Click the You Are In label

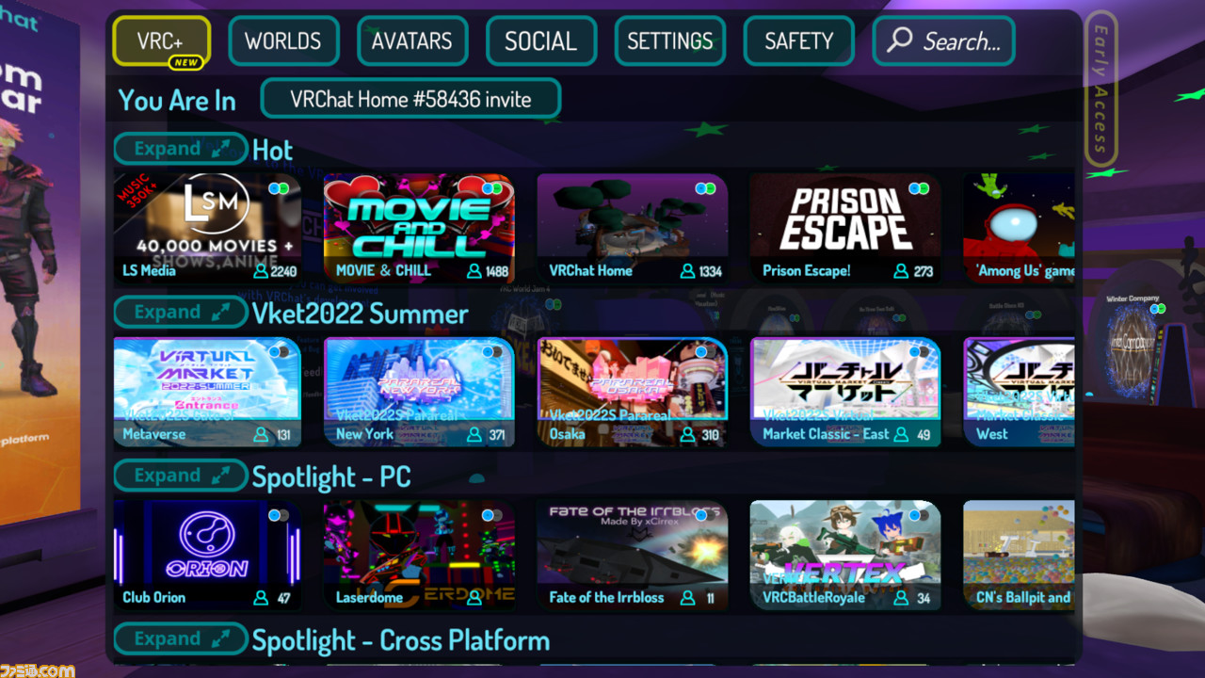click(x=177, y=101)
